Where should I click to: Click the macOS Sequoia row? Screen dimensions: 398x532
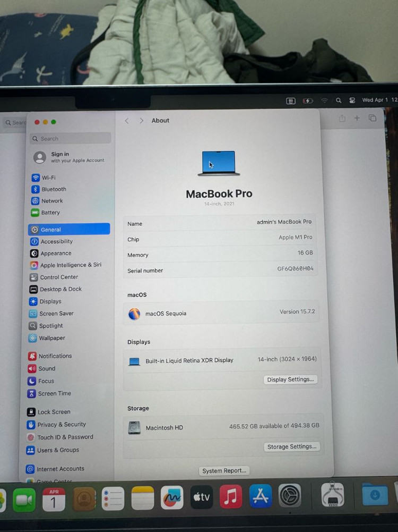point(221,313)
